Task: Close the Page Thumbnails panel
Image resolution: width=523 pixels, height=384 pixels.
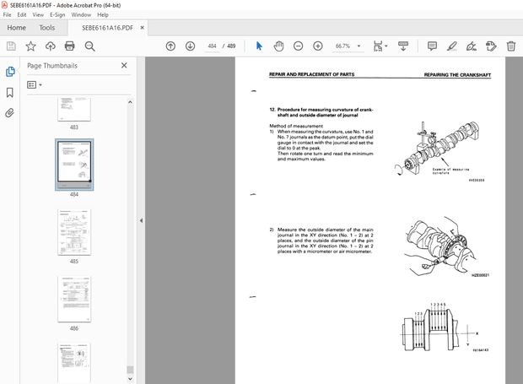Action: (124, 65)
